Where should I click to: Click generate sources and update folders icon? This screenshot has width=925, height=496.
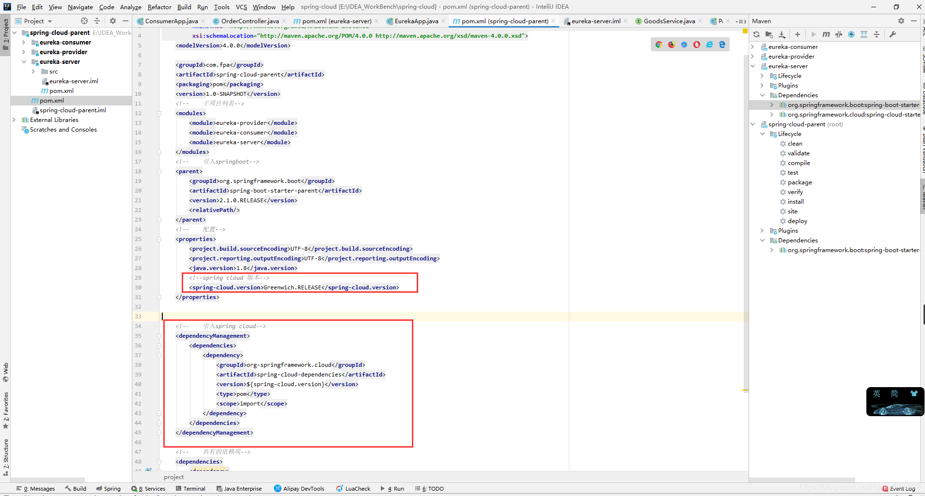(769, 34)
